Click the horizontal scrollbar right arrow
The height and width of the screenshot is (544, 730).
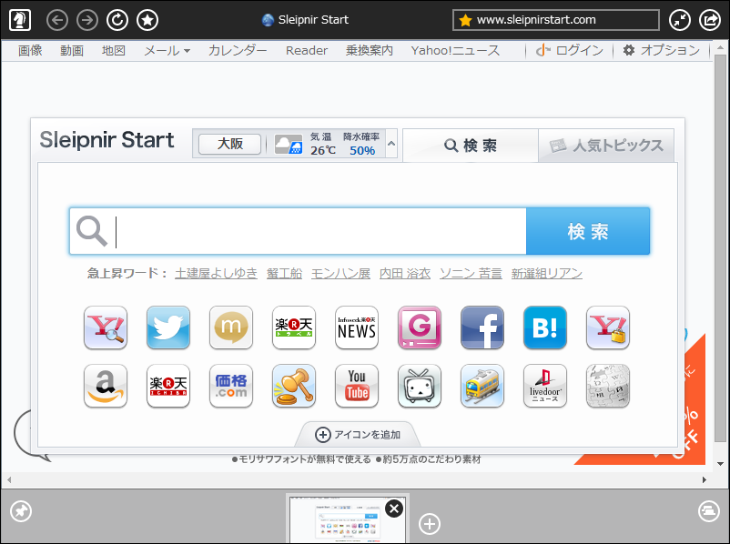705,479
